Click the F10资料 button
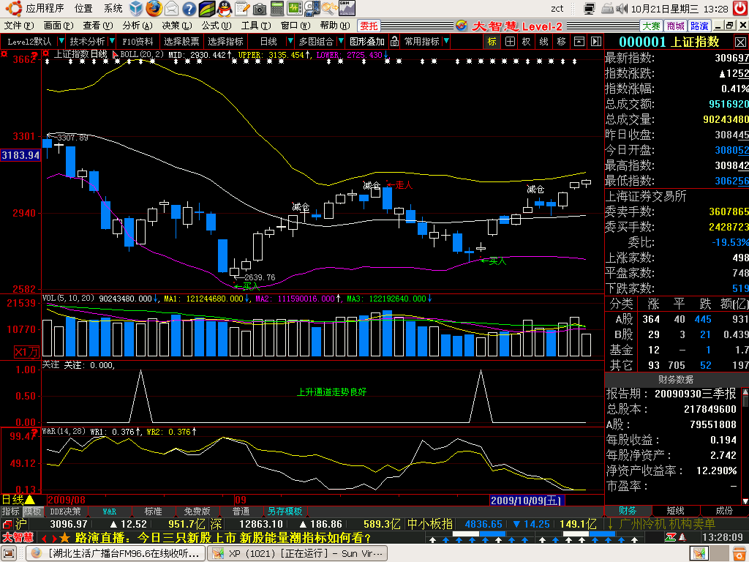 coord(138,42)
